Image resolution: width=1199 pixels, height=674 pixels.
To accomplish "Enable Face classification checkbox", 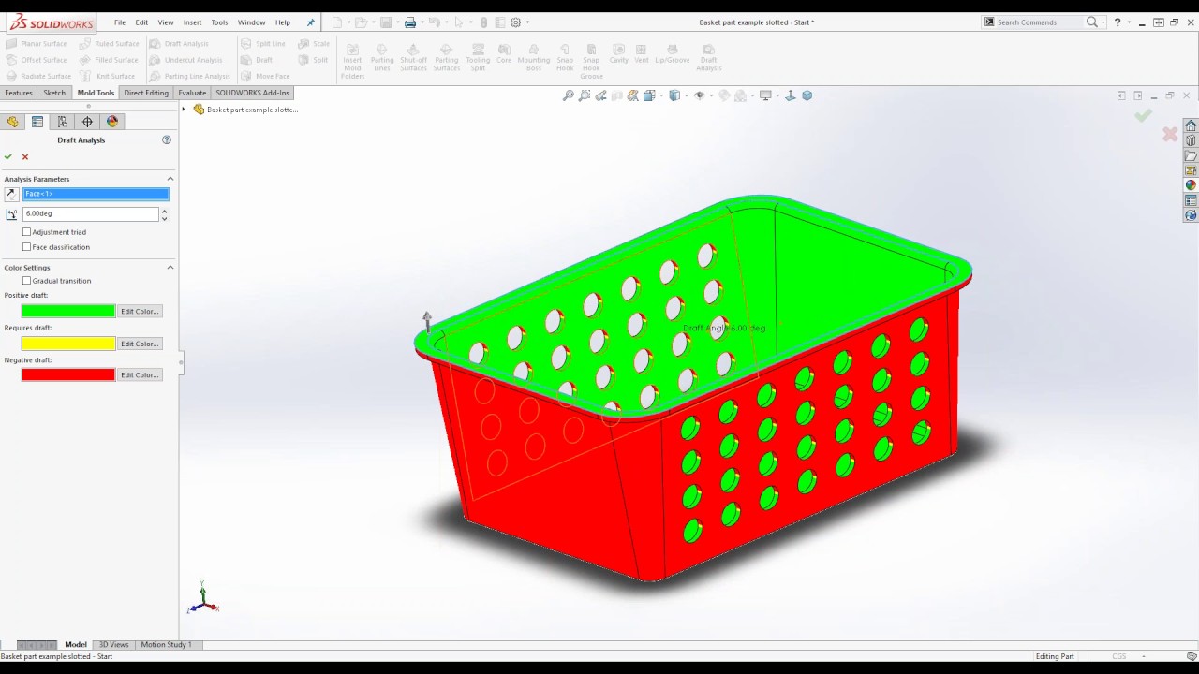I will coord(26,247).
